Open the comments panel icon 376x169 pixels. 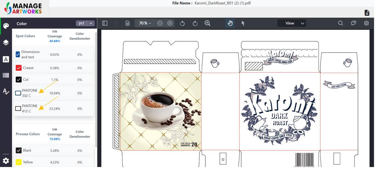point(354,23)
